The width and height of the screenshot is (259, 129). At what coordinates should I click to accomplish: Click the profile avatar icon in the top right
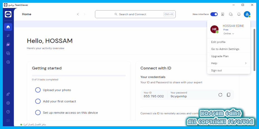tap(247, 14)
